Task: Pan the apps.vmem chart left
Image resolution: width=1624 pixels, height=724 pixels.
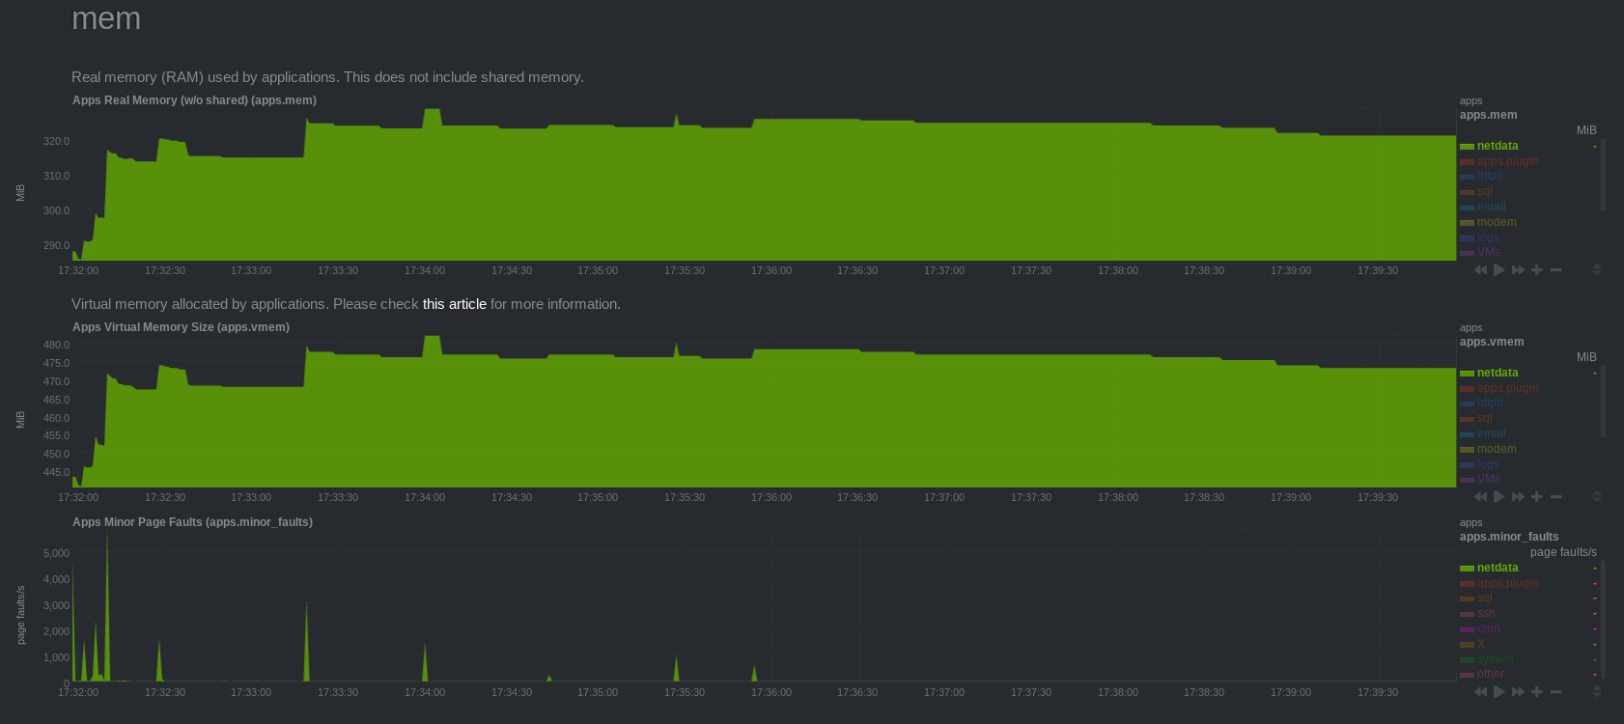Action: pyautogui.click(x=1480, y=497)
